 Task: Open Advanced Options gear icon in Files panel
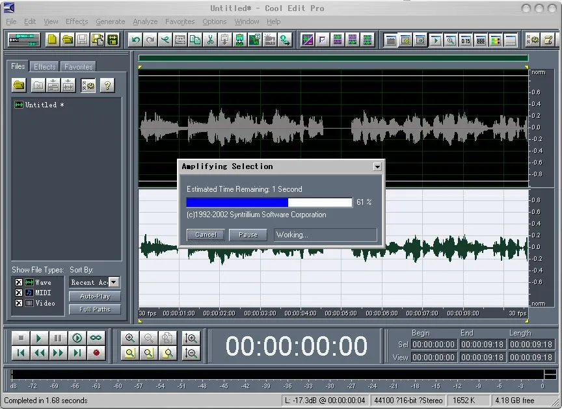tap(88, 86)
